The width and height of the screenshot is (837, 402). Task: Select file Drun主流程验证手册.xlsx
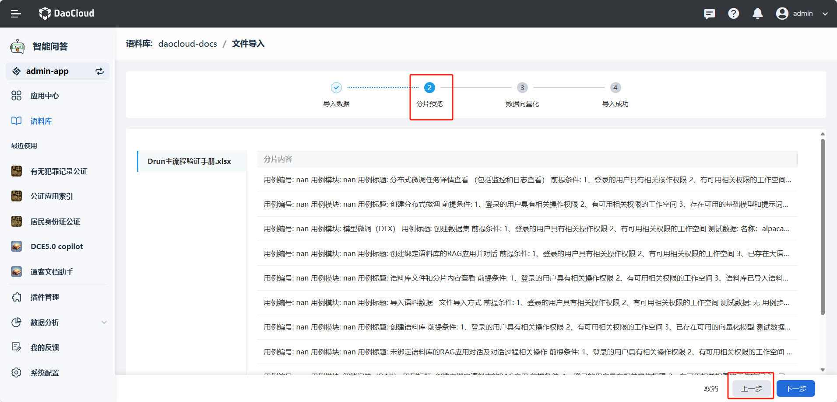coord(189,161)
